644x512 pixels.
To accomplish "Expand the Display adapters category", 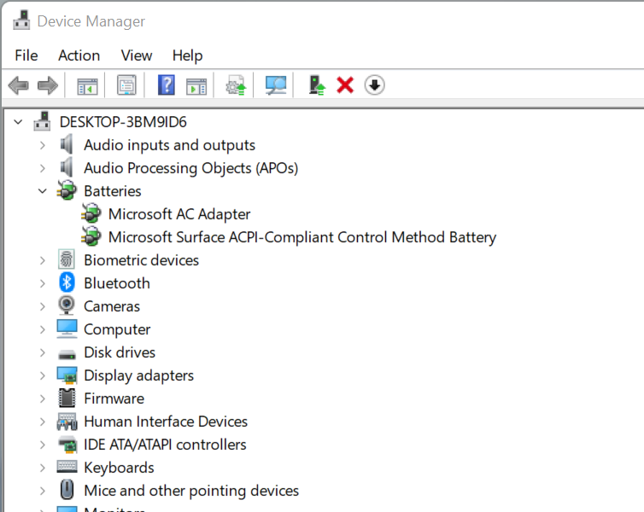I will point(43,375).
